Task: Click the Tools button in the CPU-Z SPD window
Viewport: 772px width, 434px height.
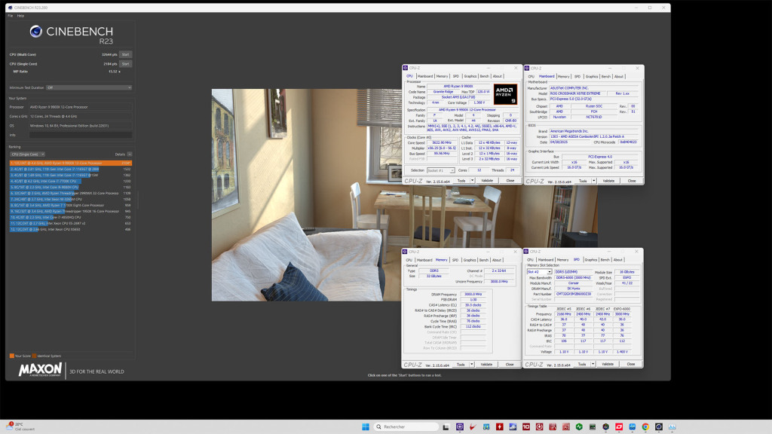Action: click(x=582, y=364)
